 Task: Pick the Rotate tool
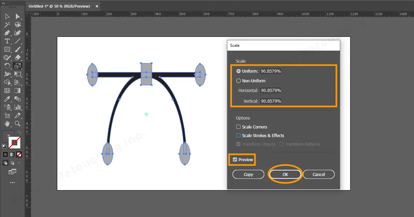[7, 66]
